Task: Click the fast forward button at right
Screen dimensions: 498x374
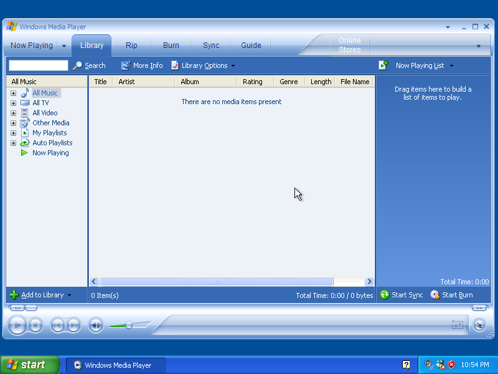Action: pyautogui.click(x=479, y=308)
